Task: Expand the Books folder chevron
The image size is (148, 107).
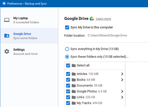Action: point(122,80)
